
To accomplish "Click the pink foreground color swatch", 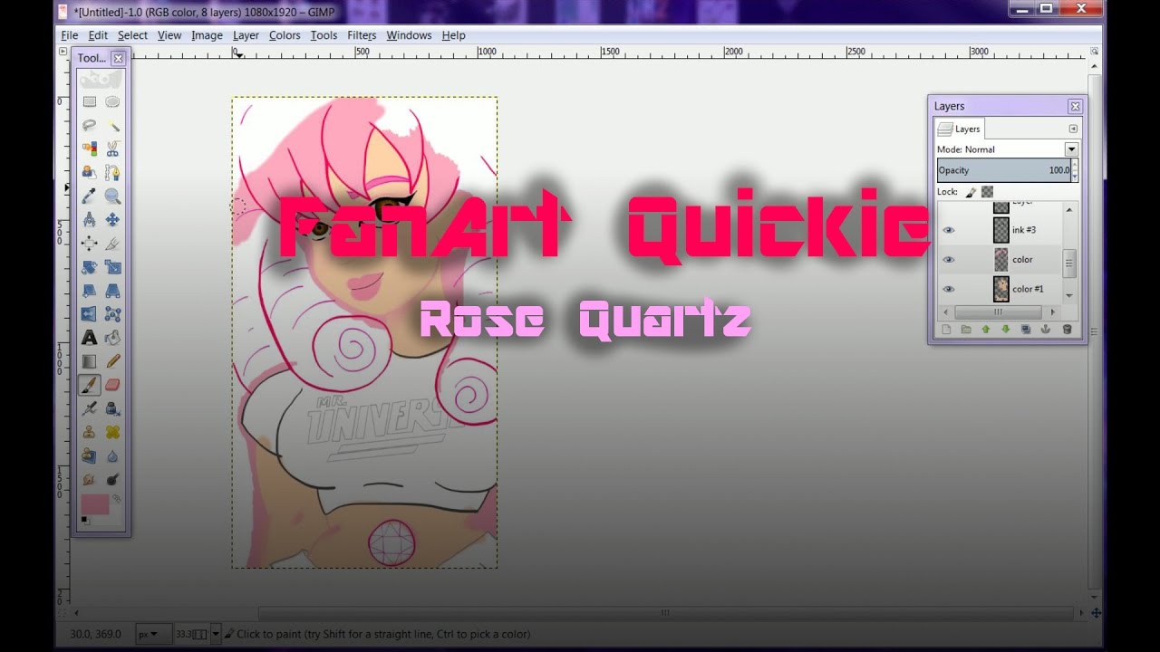I will tap(94, 504).
